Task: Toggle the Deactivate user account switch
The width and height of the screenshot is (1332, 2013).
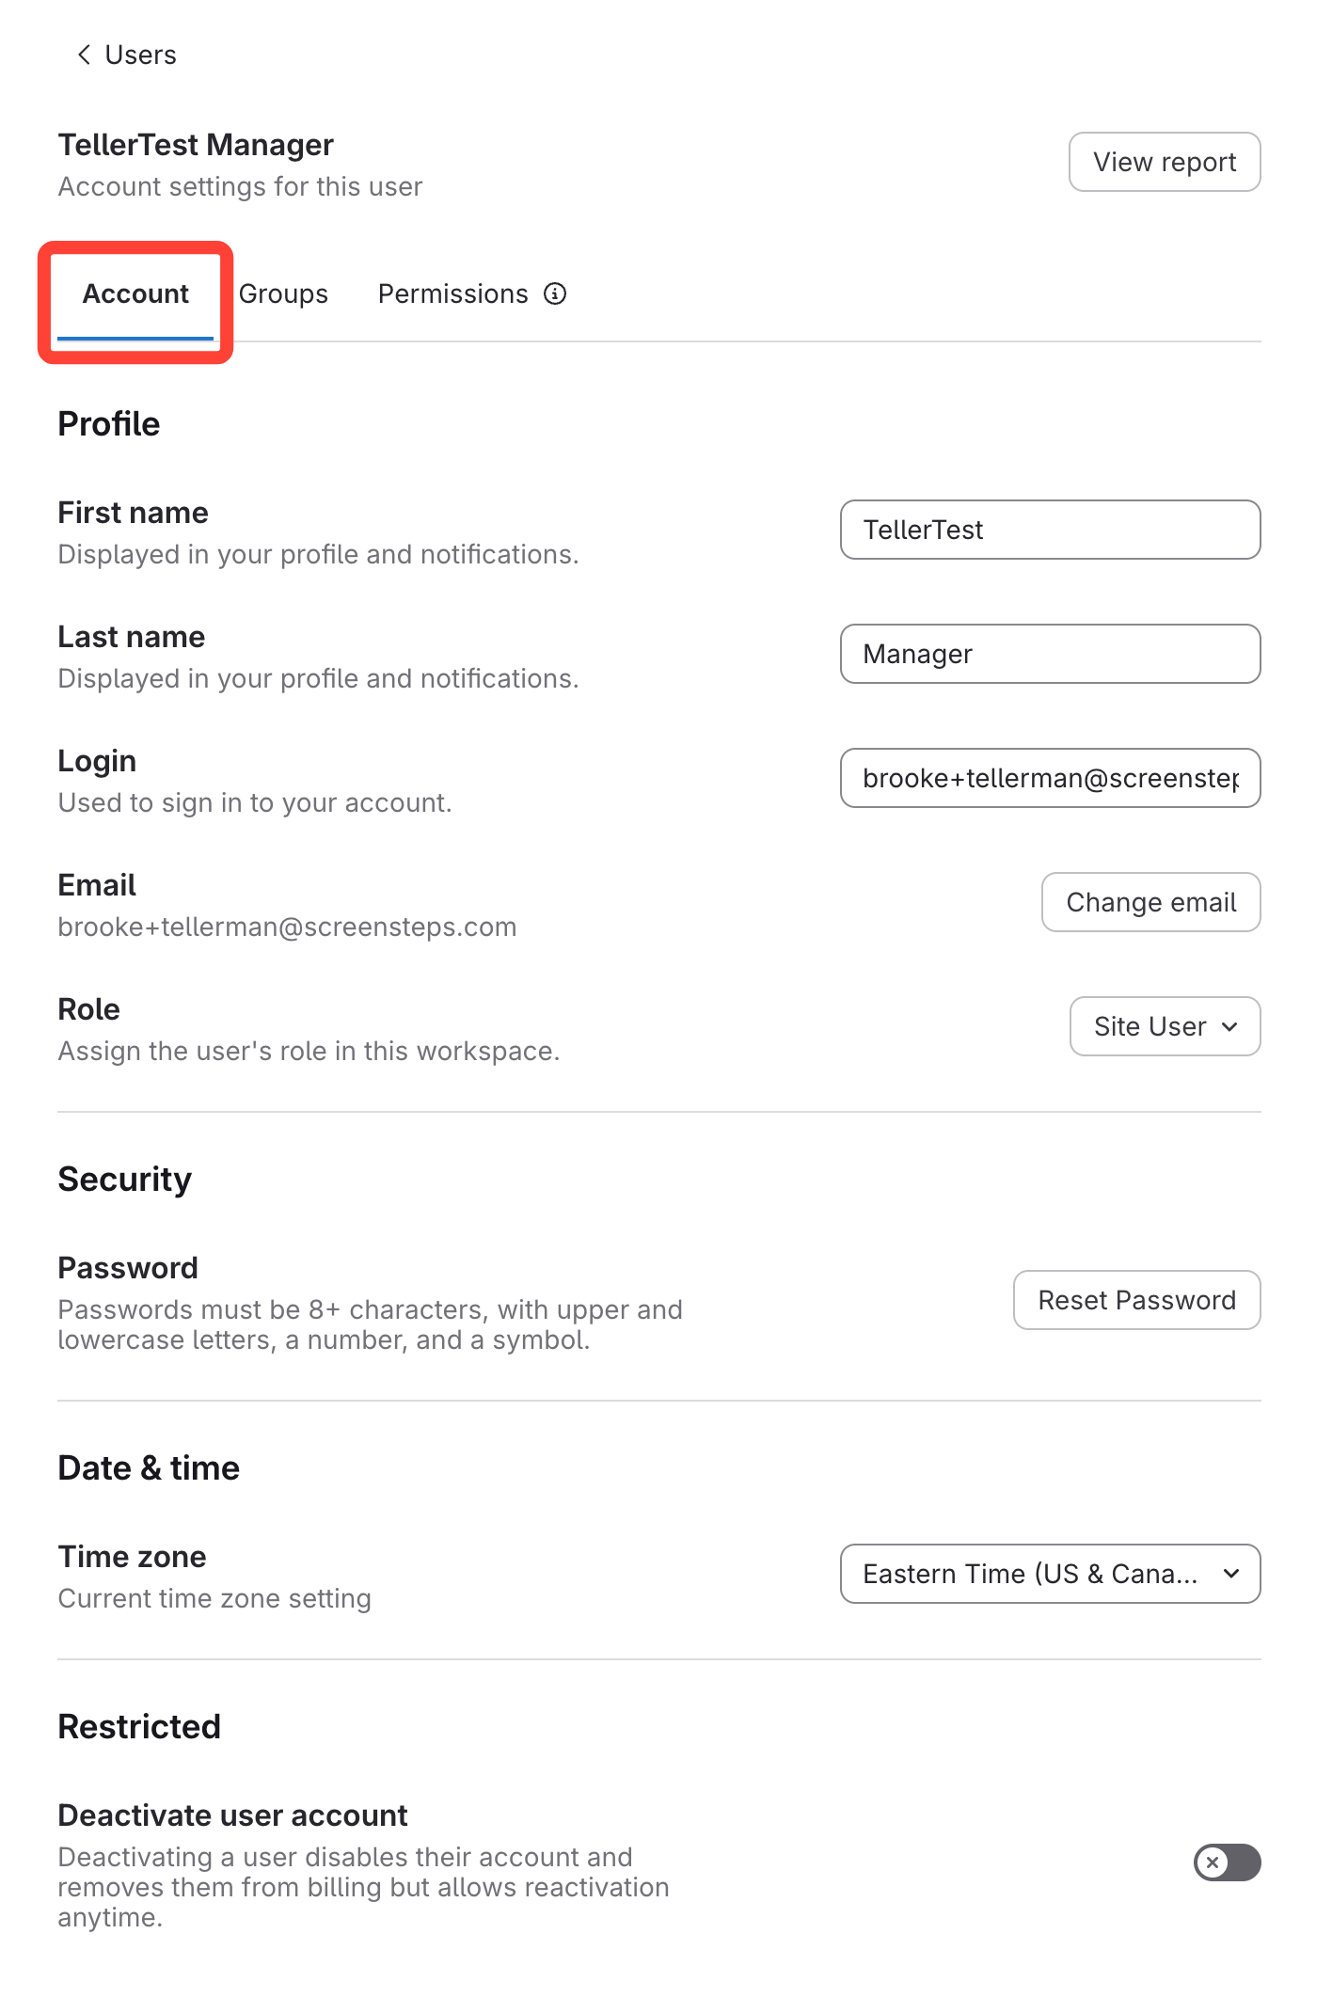Action: tap(1227, 1862)
